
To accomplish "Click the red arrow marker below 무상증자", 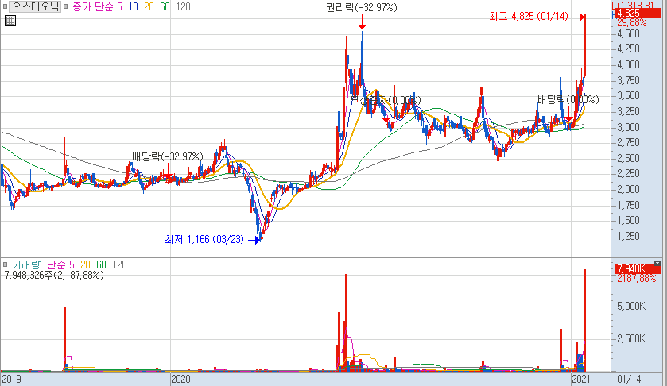I will tap(386, 120).
